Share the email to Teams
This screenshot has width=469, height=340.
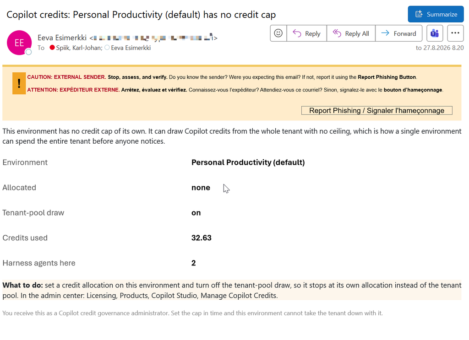[435, 33]
